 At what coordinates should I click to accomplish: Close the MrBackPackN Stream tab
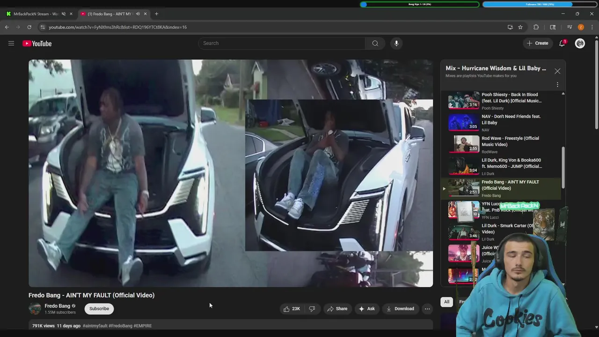click(x=71, y=14)
